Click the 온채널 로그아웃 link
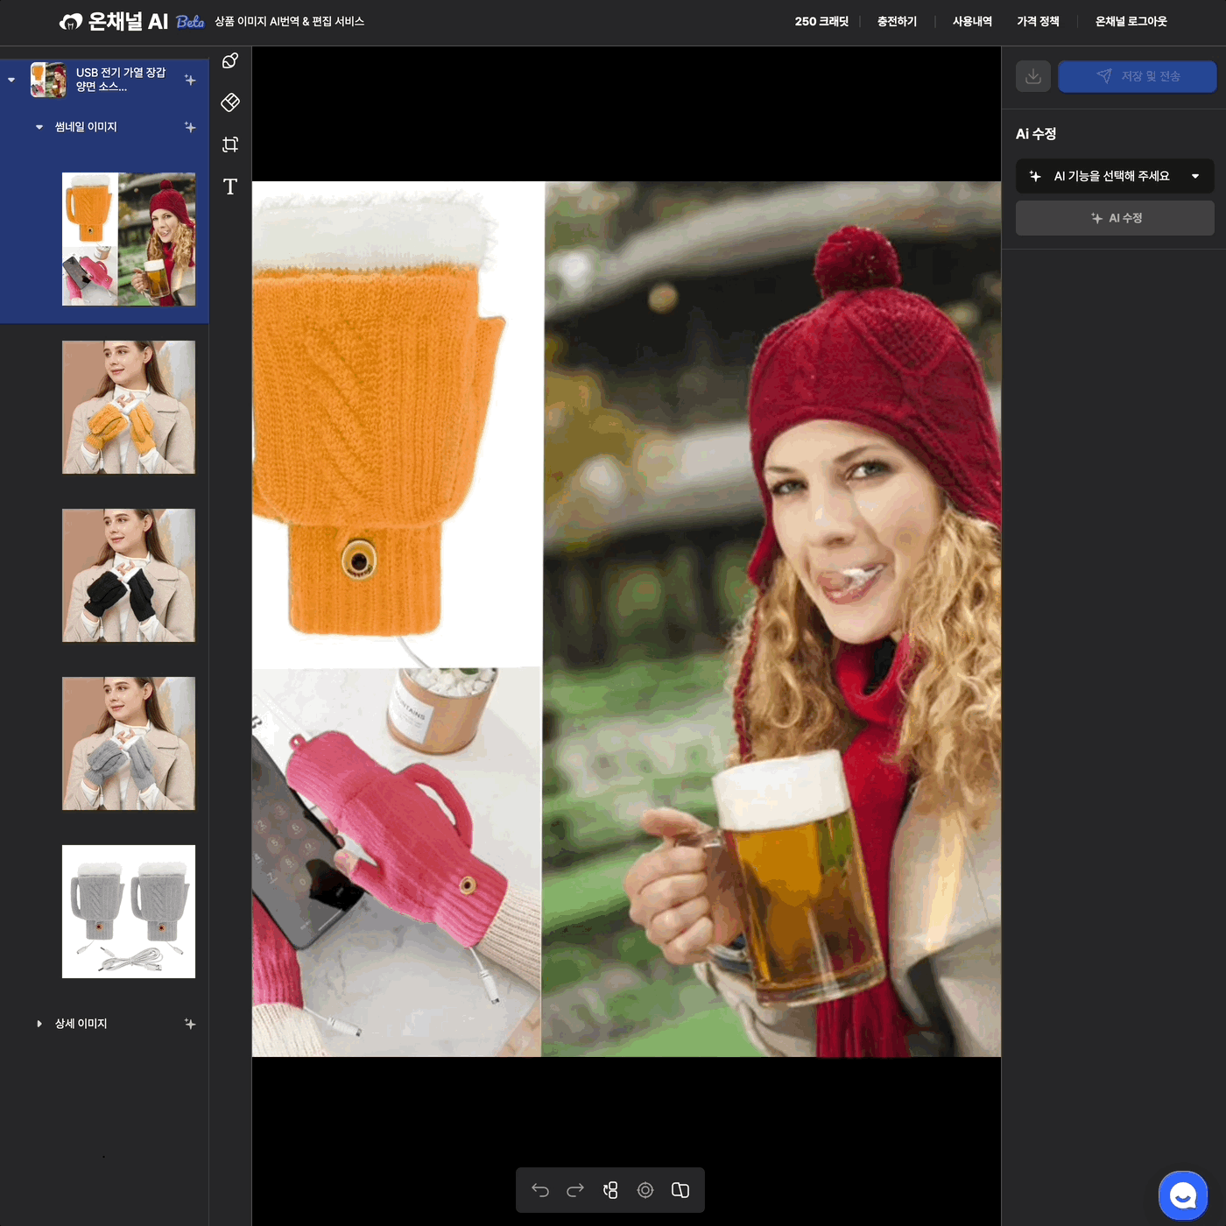This screenshot has width=1226, height=1226. coord(1131,21)
